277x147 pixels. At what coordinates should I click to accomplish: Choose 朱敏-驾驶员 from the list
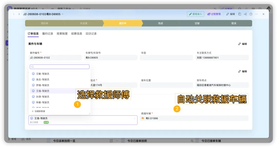tap(60, 102)
